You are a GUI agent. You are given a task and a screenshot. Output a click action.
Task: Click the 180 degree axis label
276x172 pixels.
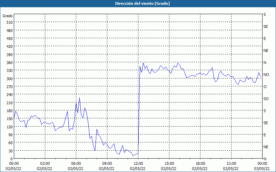pyautogui.click(x=10, y=111)
